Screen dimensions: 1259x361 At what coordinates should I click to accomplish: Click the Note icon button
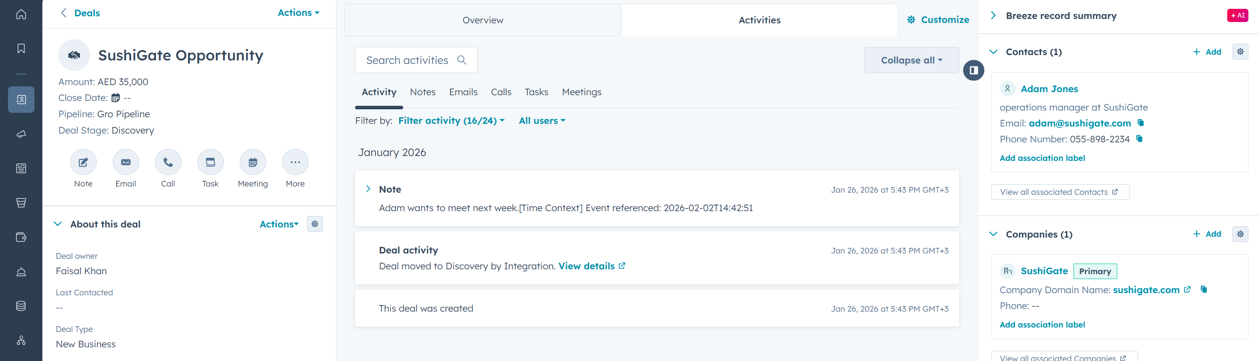pyautogui.click(x=83, y=163)
